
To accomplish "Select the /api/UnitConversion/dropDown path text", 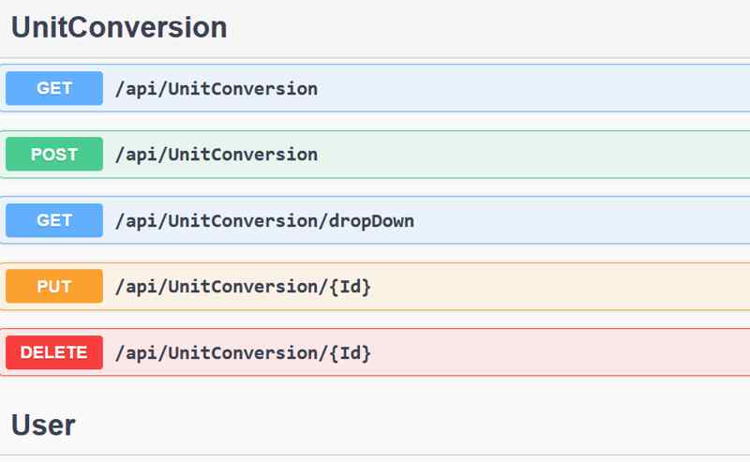I will coord(264,221).
